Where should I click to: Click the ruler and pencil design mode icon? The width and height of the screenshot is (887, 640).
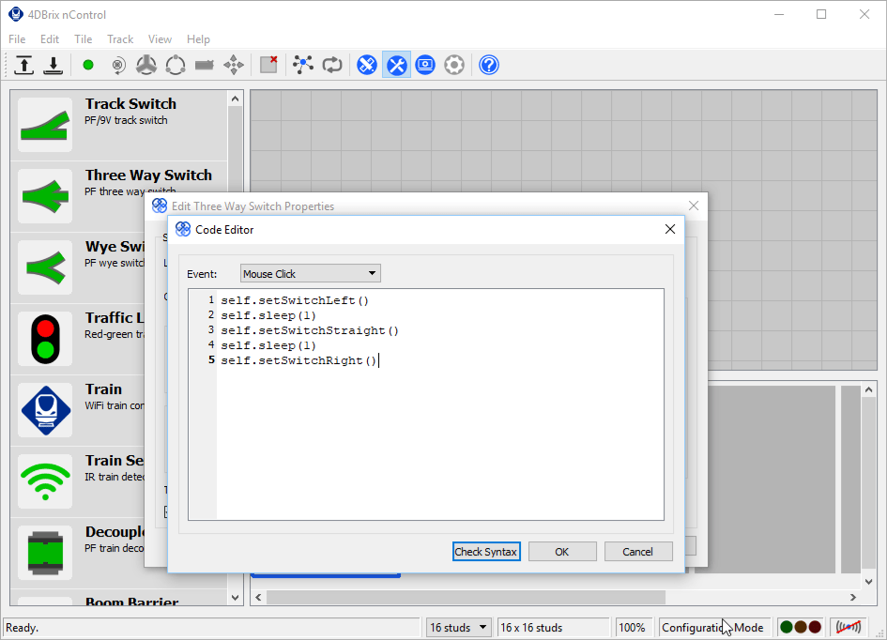pos(367,65)
